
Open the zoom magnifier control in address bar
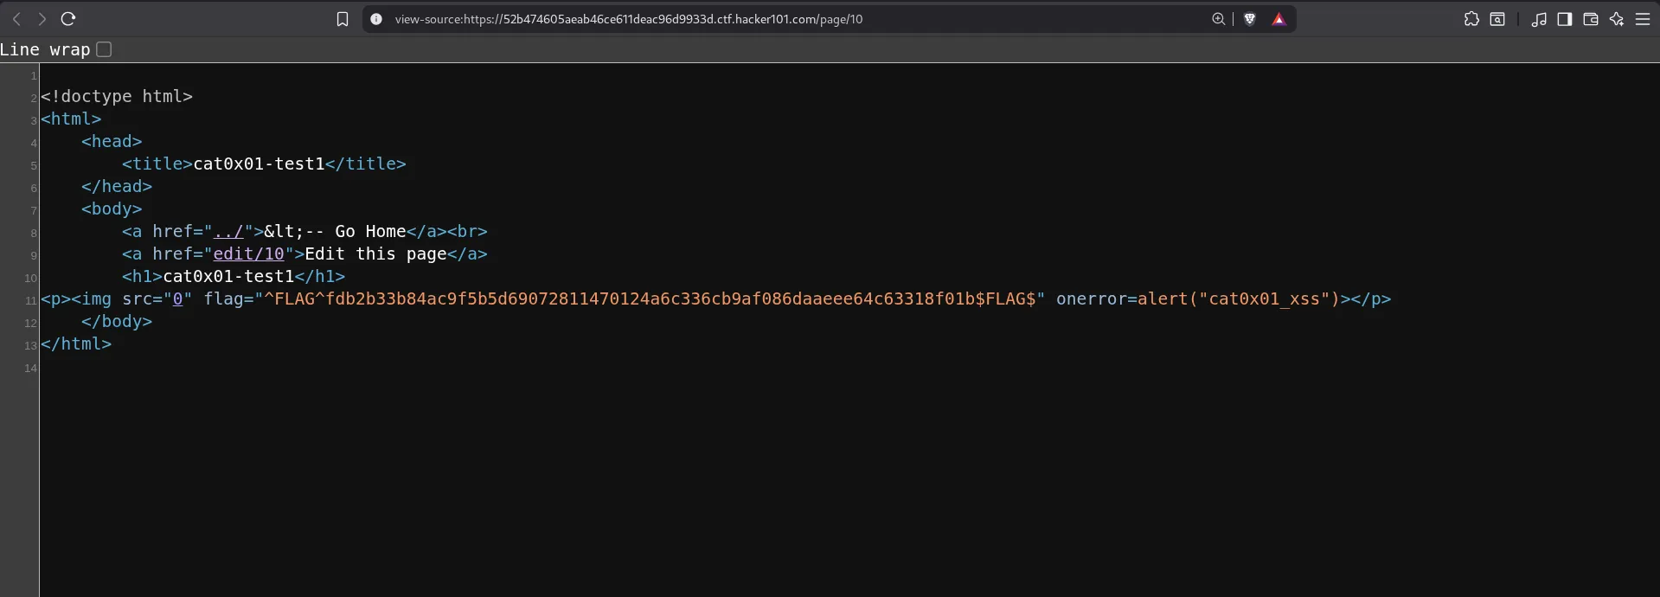click(x=1218, y=19)
